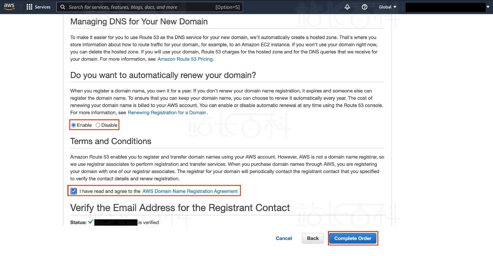Click the search magnifier icon
Screen dimensions: 493x256
(62, 7)
